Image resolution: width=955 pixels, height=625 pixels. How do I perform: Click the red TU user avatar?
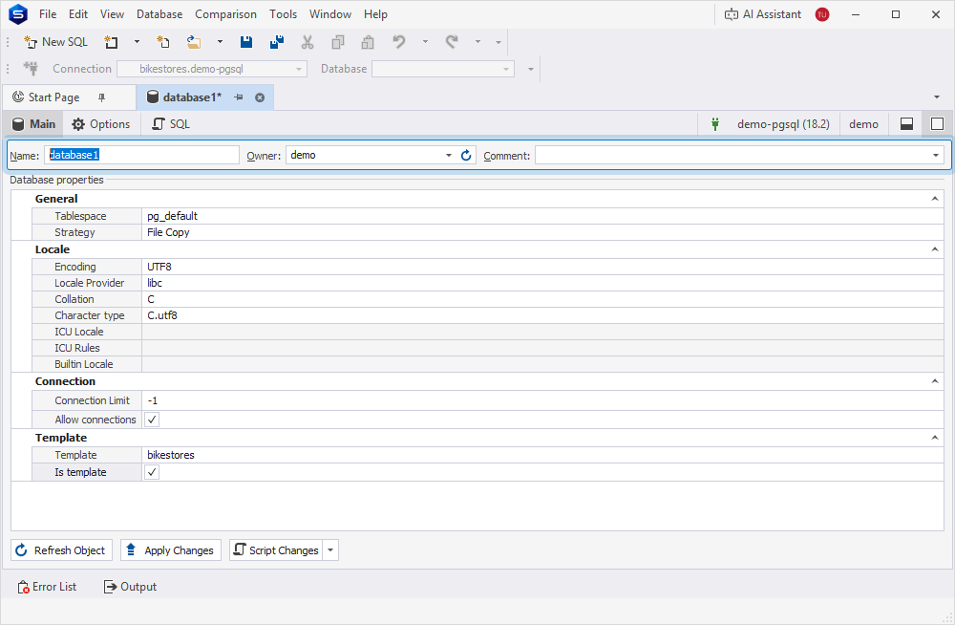click(x=822, y=14)
